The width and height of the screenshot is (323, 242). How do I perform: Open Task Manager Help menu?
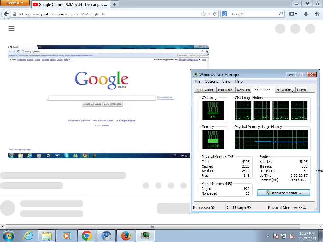pyautogui.click(x=238, y=81)
